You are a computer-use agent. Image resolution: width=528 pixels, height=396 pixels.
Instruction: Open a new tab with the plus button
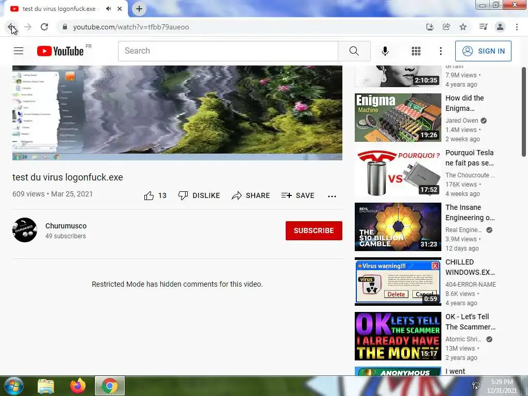(x=139, y=9)
